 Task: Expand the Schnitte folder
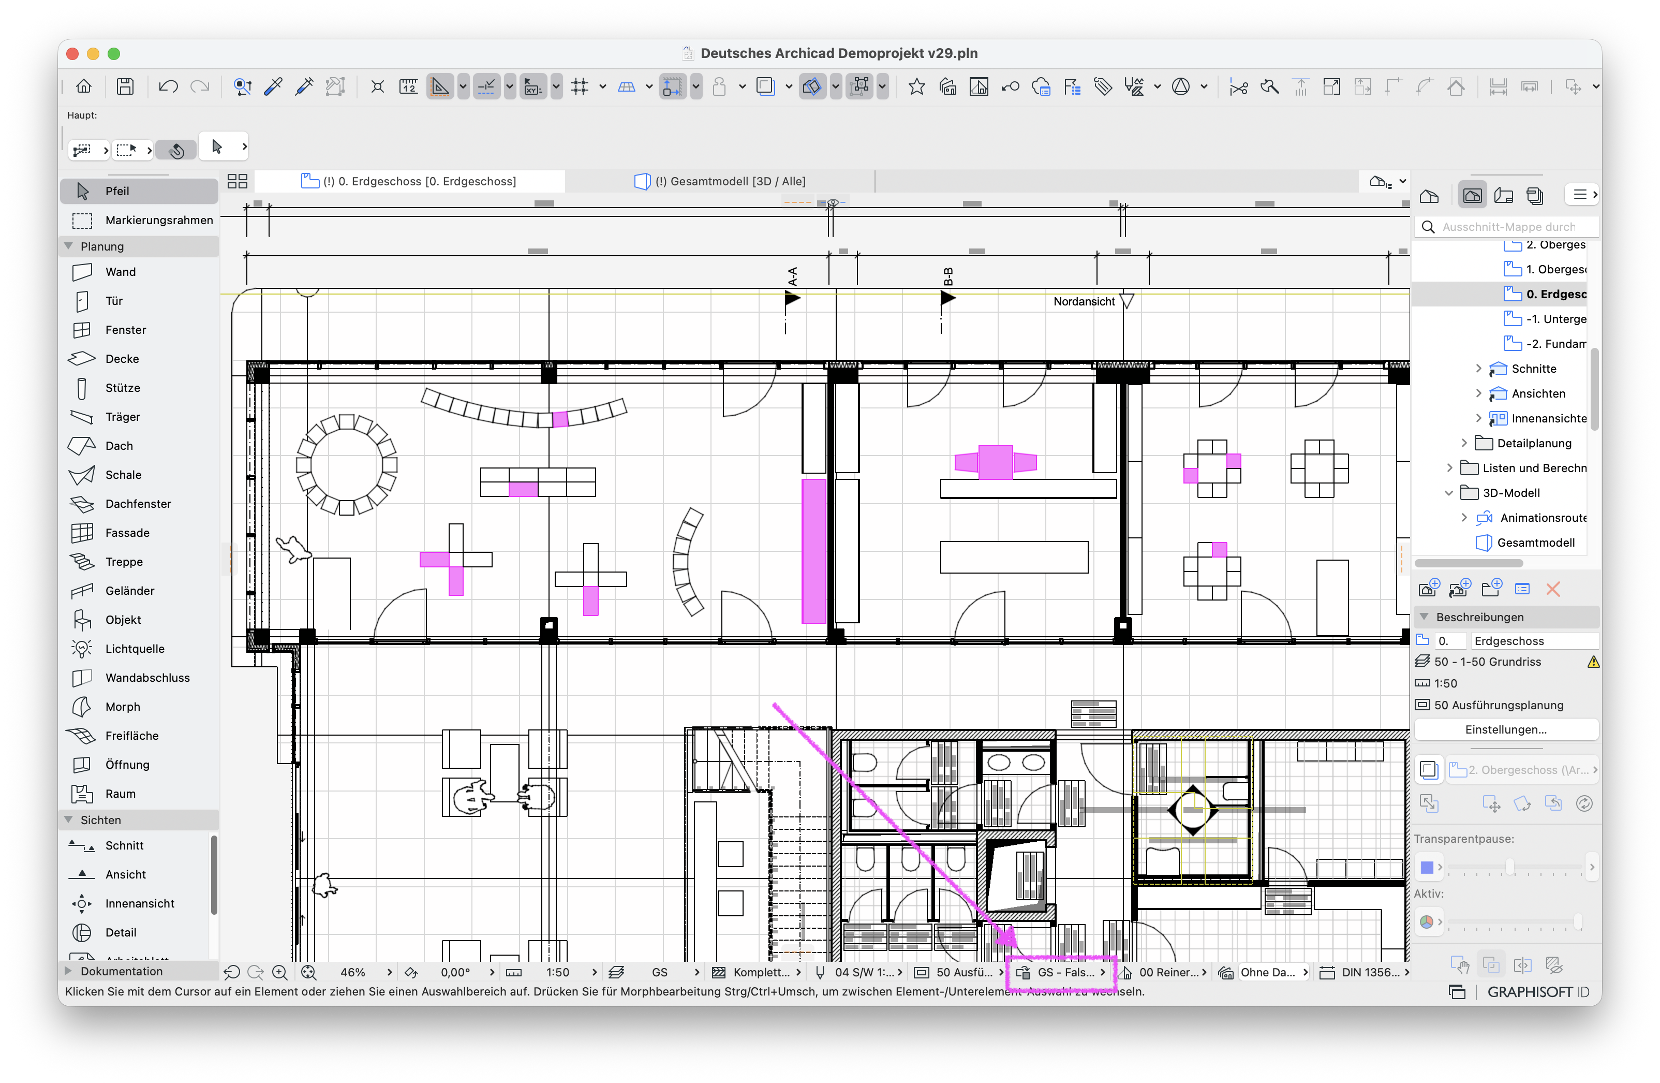click(1479, 369)
